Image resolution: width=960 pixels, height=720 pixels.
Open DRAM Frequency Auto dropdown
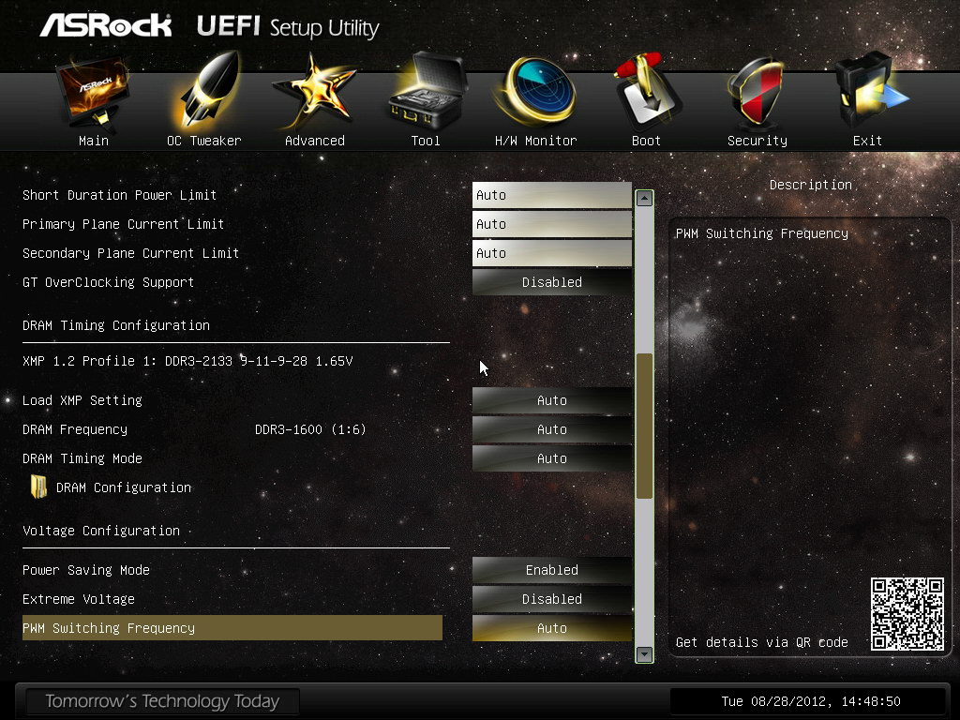551,429
